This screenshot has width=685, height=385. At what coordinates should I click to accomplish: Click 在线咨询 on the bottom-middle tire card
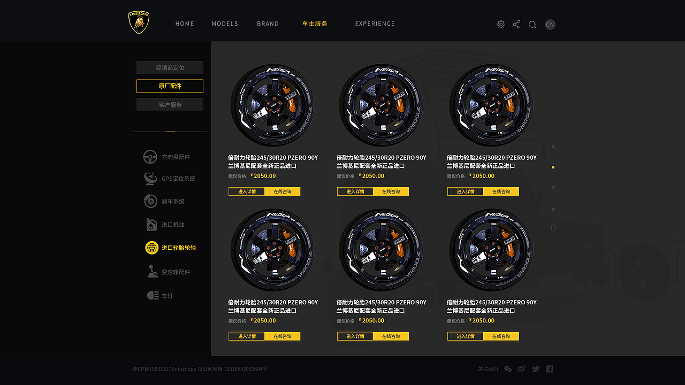[391, 336]
